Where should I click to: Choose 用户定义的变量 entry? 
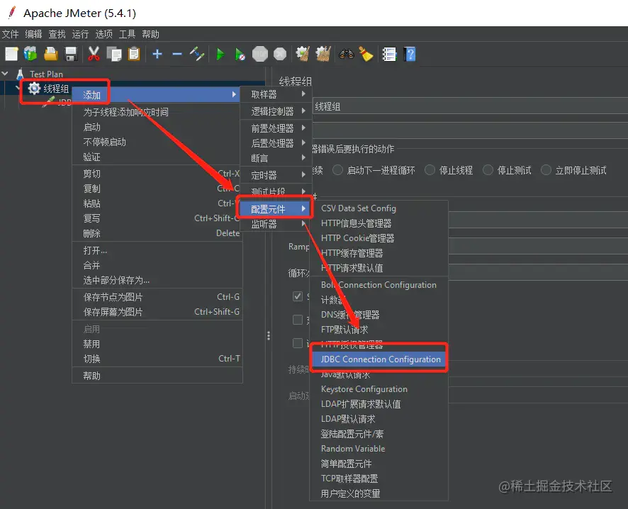click(x=379, y=493)
